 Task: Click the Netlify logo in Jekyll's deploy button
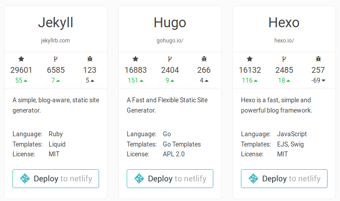[x=25, y=179]
